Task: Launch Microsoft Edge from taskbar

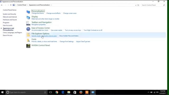Action: [63, 92]
